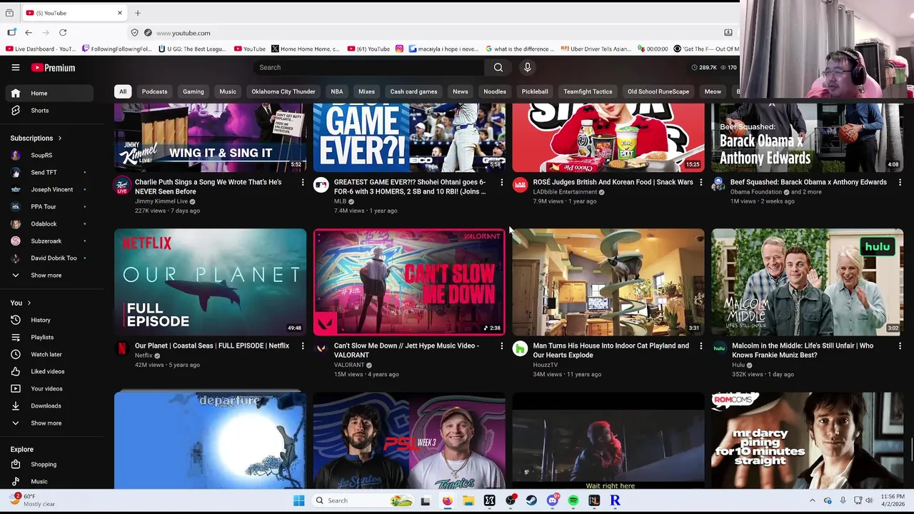Open more options for Charlie Puth video
Screen dimensions: 914x514
tap(303, 183)
